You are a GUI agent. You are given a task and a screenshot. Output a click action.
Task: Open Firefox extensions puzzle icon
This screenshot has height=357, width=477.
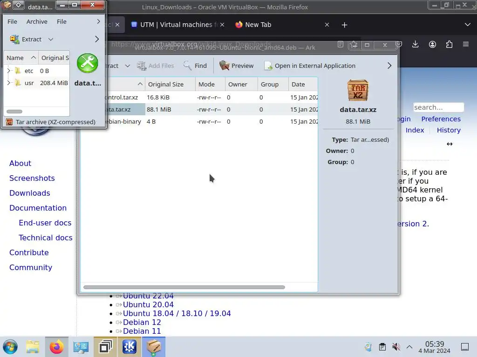[449, 44]
